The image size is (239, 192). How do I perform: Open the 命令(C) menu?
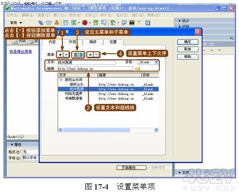coord(106,15)
